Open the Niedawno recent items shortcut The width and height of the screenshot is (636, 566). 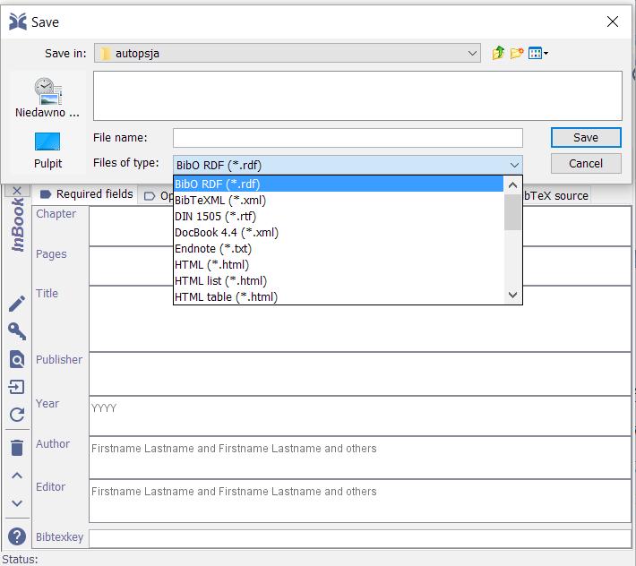coord(47,99)
